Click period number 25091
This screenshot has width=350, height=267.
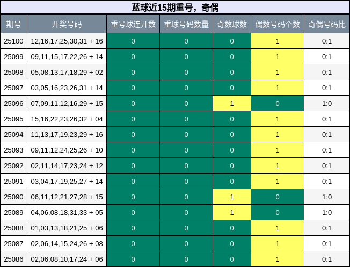13,182
